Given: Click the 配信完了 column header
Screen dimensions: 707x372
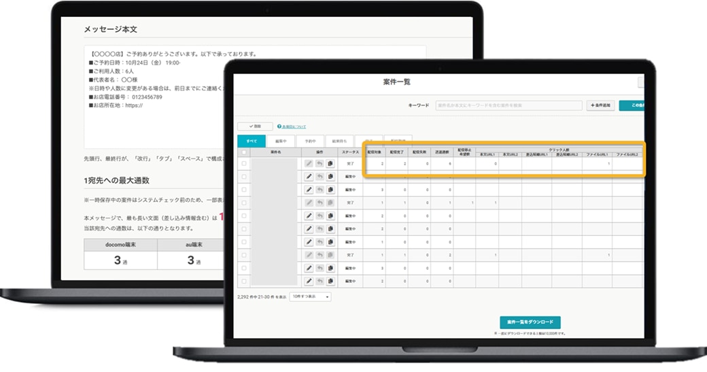Looking at the screenshot, I should click(397, 152).
